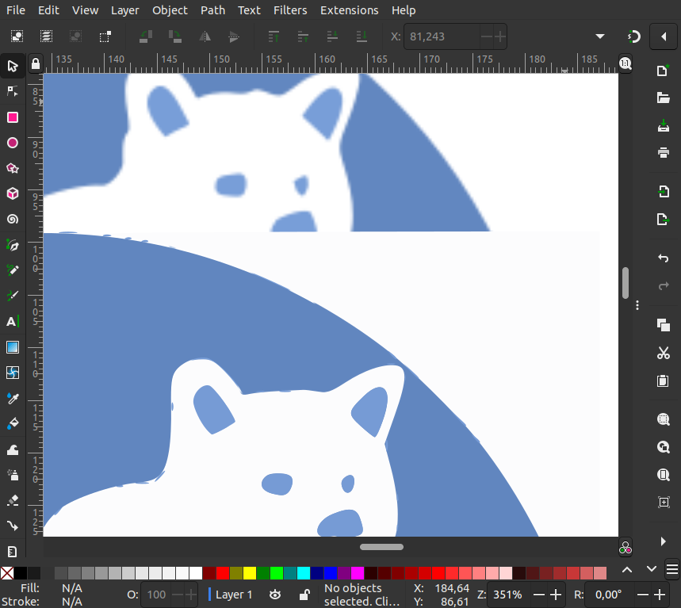Select the Rectangle tool
681x608 pixels.
13,117
